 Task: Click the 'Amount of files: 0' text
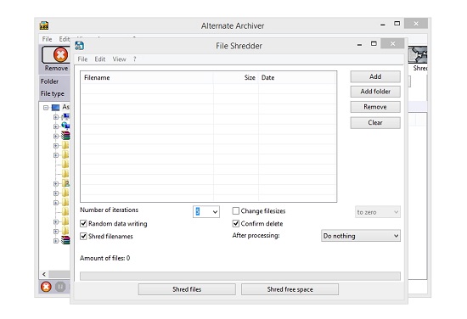pos(104,258)
